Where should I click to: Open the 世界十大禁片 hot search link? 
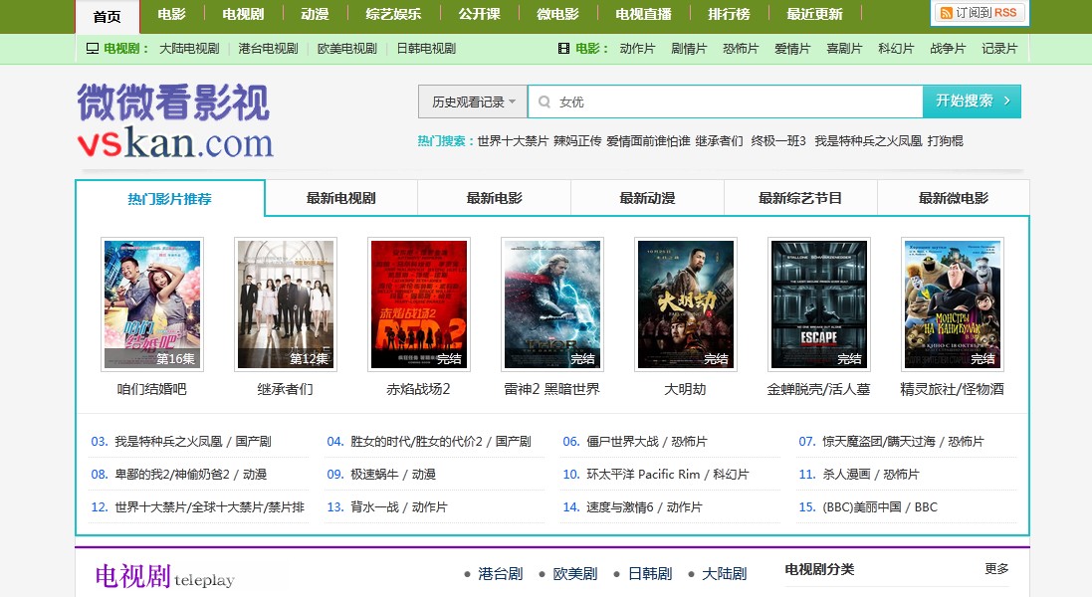(511, 139)
